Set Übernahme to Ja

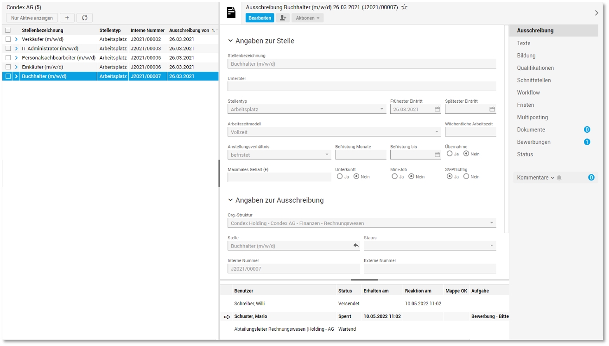tap(450, 154)
